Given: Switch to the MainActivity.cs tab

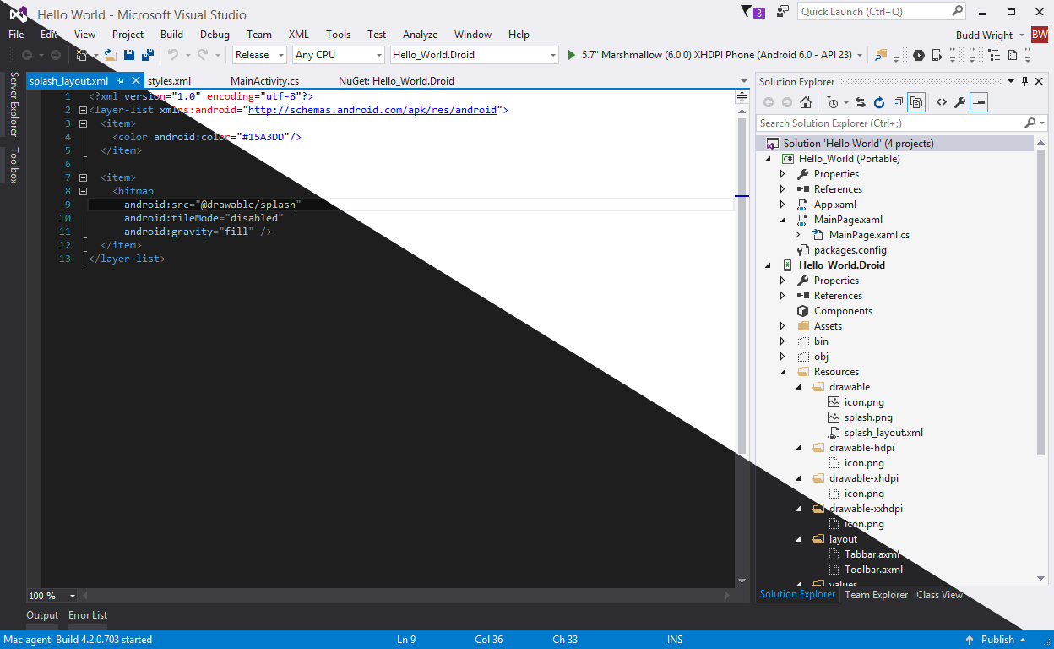Looking at the screenshot, I should coord(264,81).
